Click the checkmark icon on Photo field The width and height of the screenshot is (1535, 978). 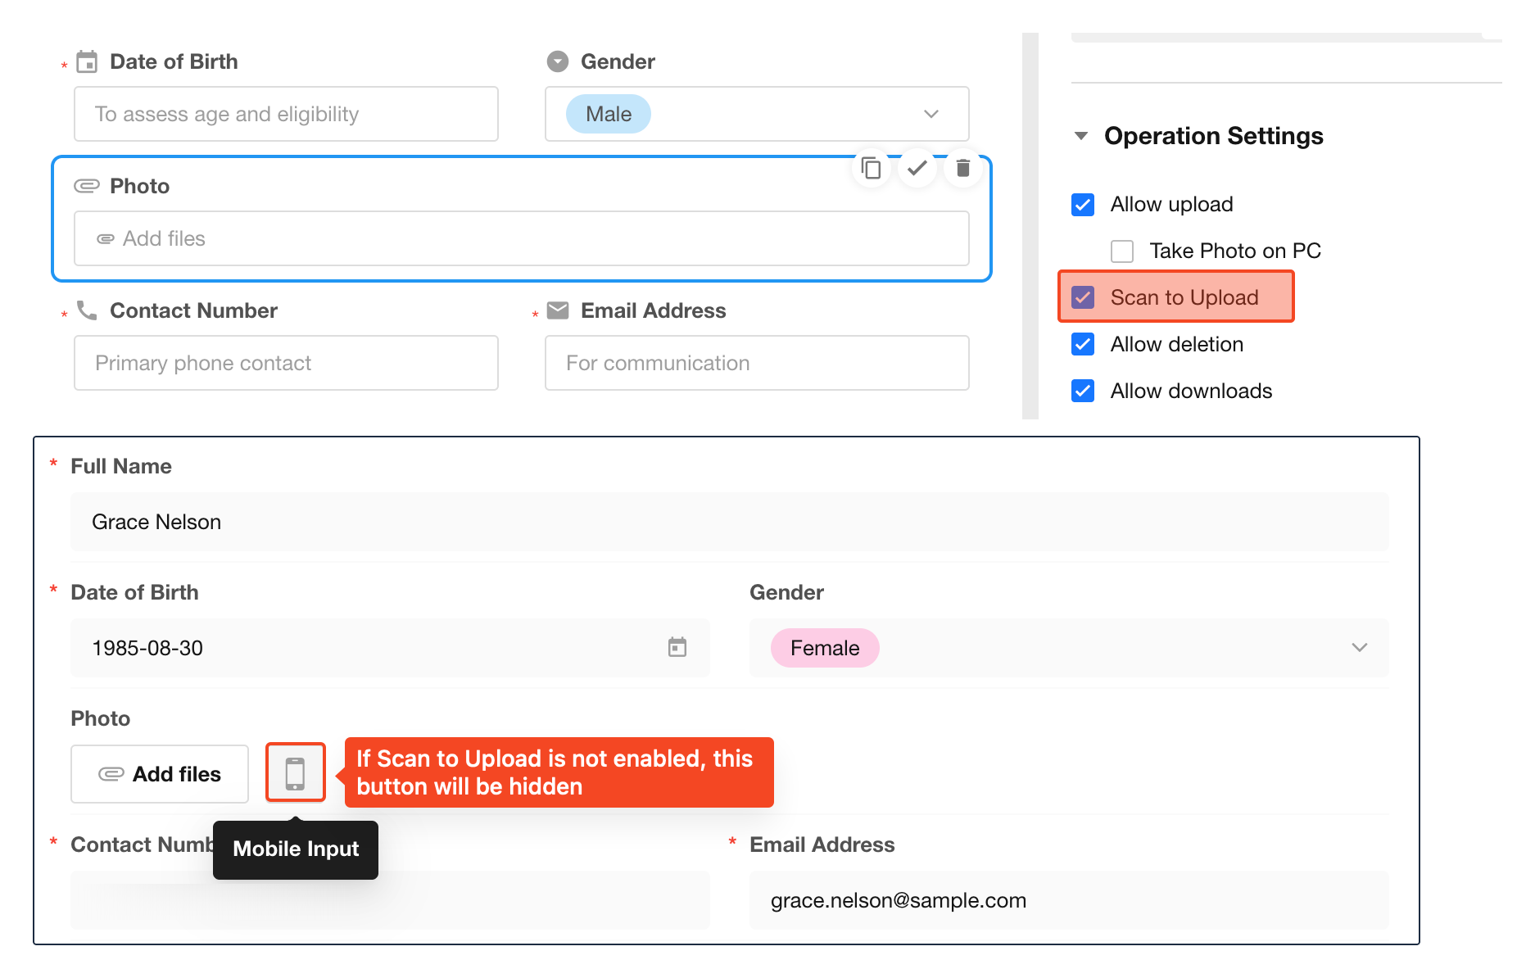point(917,169)
